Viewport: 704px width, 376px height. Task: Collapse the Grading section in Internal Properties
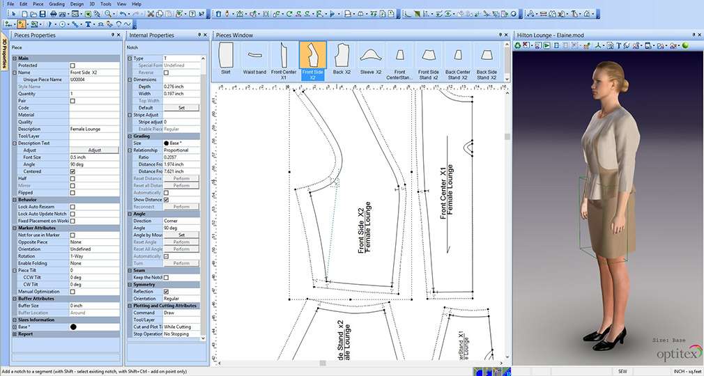(130, 136)
